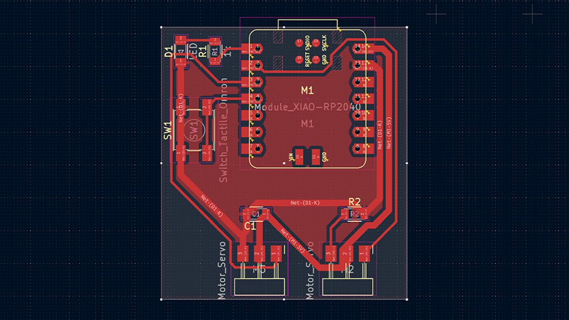The image size is (569, 320).
Task: Select the Module_XIAO-RP2040 value text
Action: pos(307,107)
